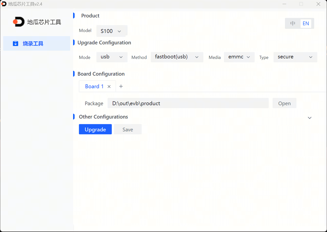Click the 地瓜芯片工具v2.4 title bar text
This screenshot has height=232, width=327.
point(25,4)
